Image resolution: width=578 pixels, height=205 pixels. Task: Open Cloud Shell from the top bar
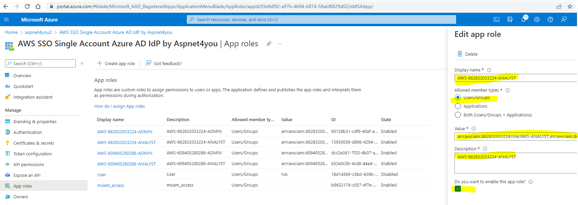pos(497,20)
